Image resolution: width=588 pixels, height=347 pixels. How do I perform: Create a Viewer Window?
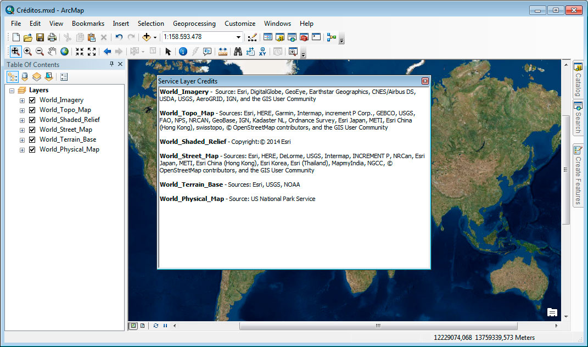293,52
